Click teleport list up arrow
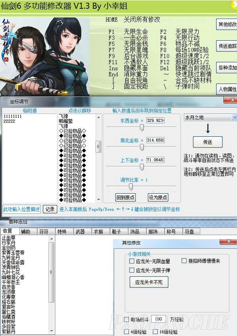The height and width of the screenshot is (336, 237). click(x=98, y=117)
